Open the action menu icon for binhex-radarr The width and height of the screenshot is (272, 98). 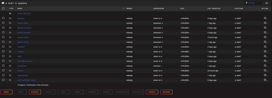click(x=265, y=37)
